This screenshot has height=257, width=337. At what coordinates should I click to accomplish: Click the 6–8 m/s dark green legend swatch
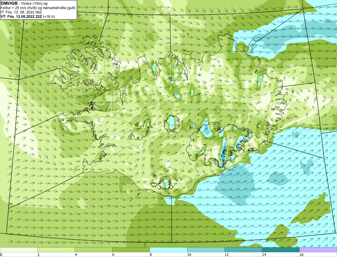coord(131,250)
